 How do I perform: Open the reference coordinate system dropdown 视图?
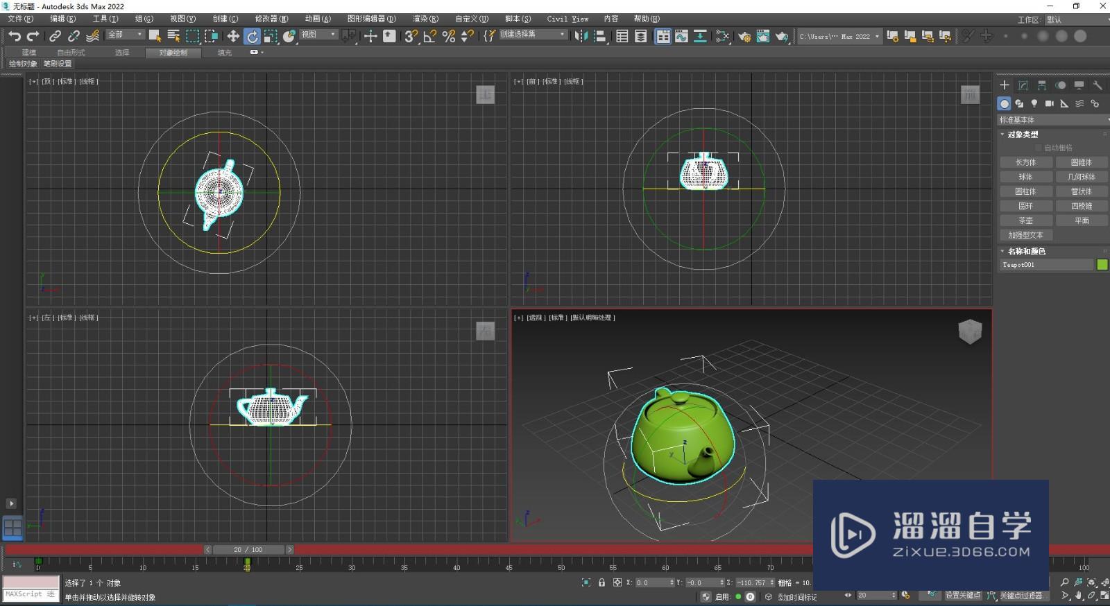pyautogui.click(x=319, y=35)
